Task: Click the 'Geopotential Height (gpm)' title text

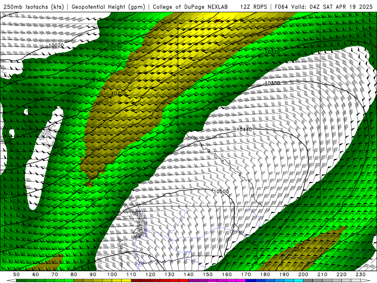Action: (x=108, y=7)
